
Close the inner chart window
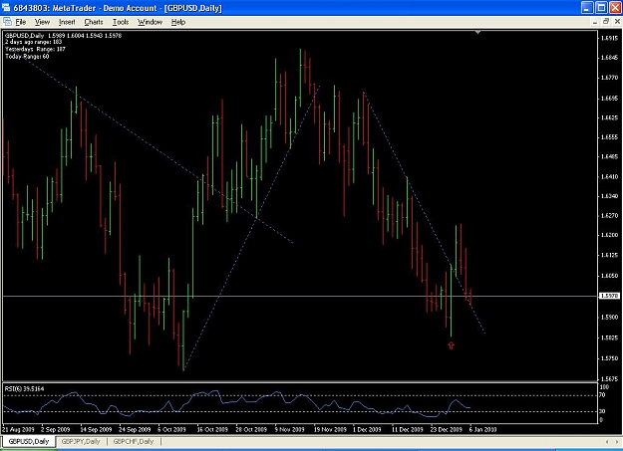pyautogui.click(x=617, y=22)
